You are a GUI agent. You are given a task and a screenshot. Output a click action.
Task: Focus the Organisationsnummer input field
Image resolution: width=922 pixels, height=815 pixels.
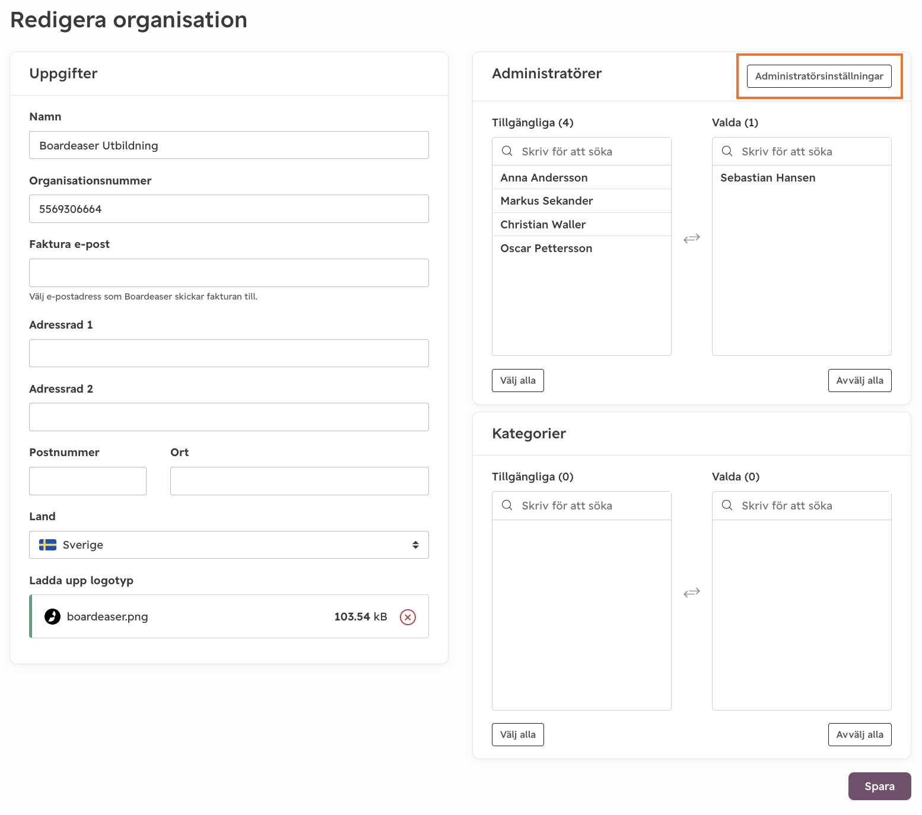[229, 209]
